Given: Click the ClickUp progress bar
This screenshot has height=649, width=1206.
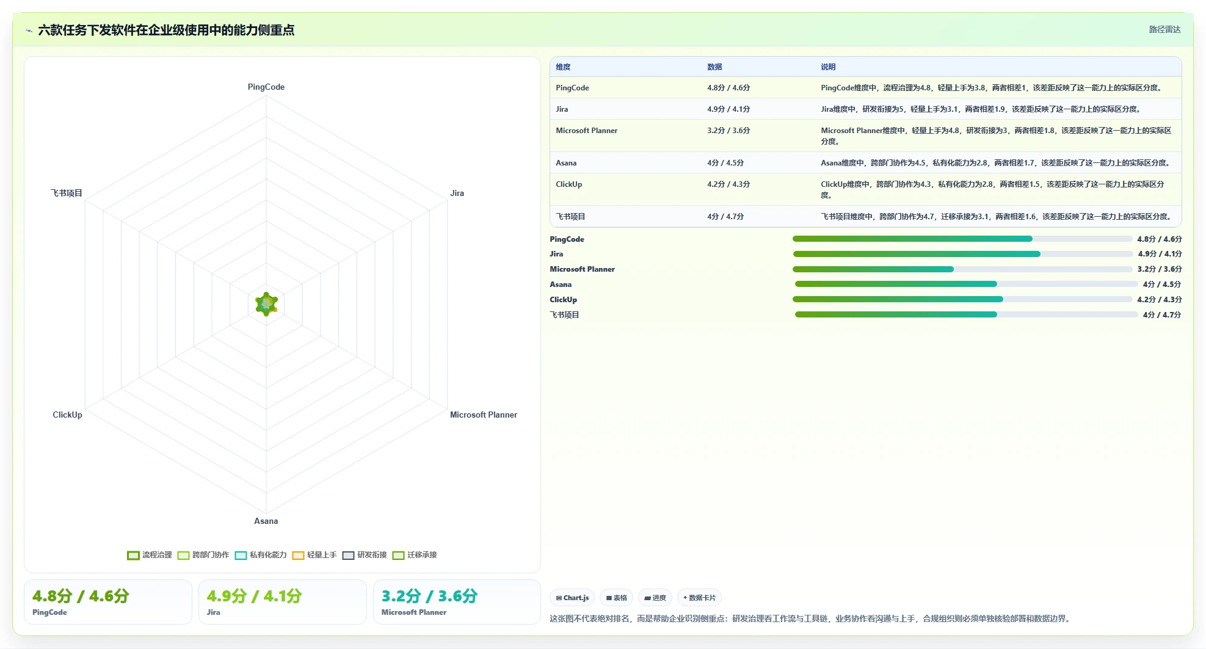Looking at the screenshot, I should pyautogui.click(x=962, y=299).
